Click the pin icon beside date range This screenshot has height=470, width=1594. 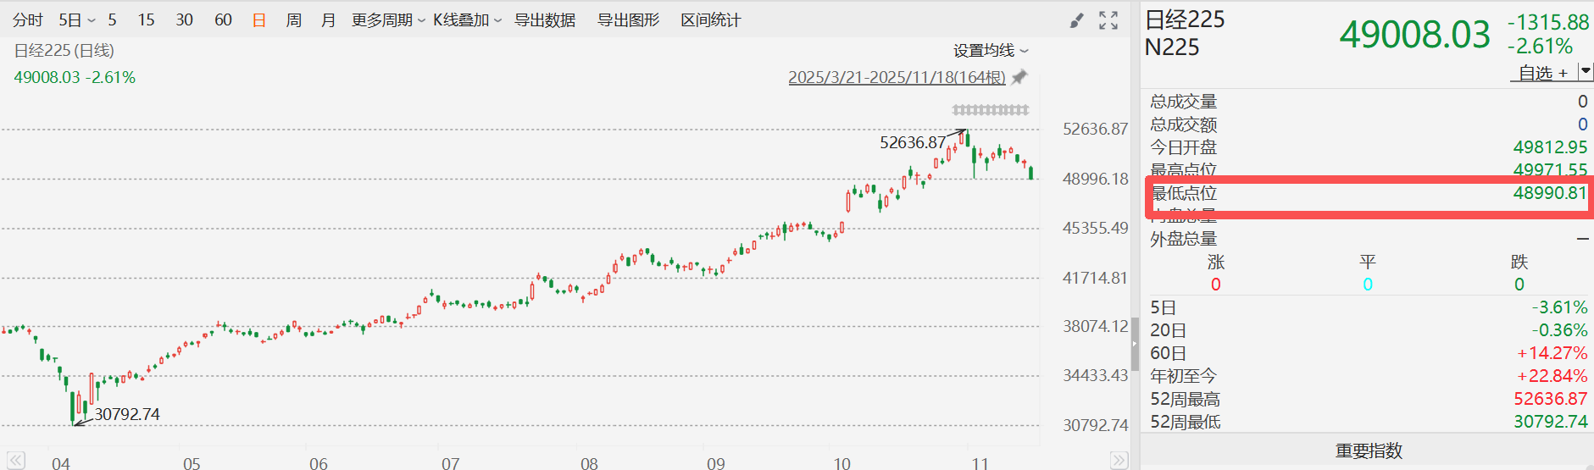pos(1019,77)
